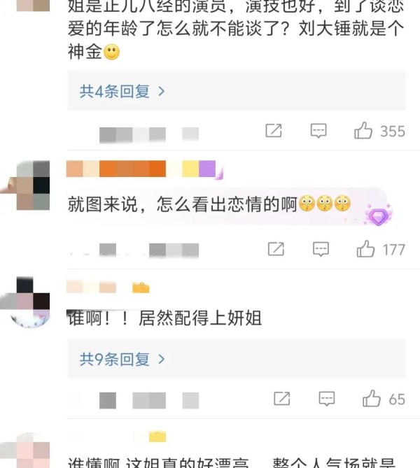Screen dimensions: 420x468
Task: Reply to the 就图来说 comment
Action: click(321, 249)
